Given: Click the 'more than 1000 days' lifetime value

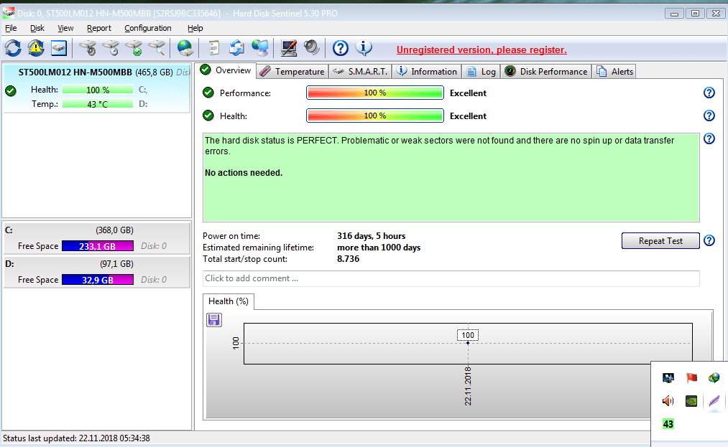Looking at the screenshot, I should [x=379, y=248].
